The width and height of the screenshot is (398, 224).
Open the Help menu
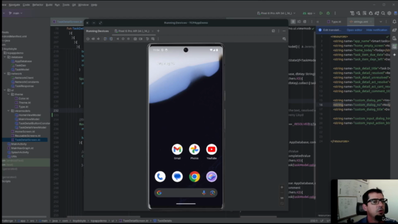[x=94, y=5]
